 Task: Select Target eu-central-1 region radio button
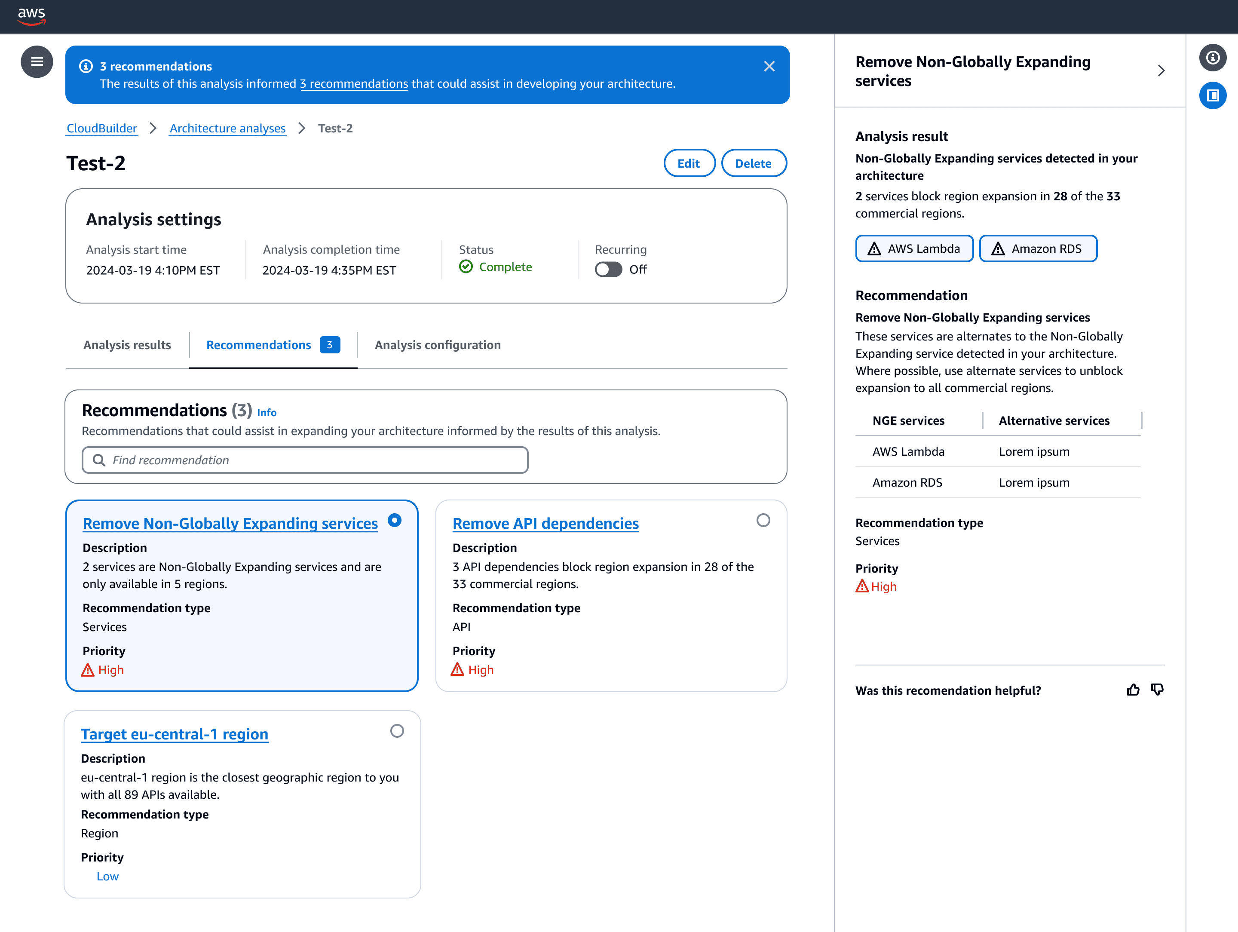397,730
